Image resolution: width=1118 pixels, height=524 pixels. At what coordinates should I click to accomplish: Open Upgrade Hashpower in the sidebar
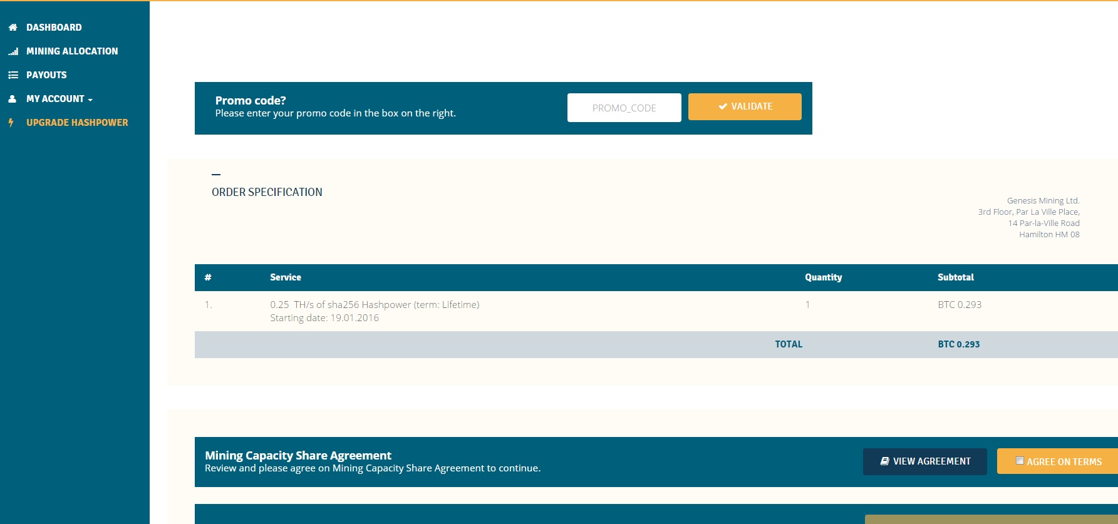(x=77, y=123)
